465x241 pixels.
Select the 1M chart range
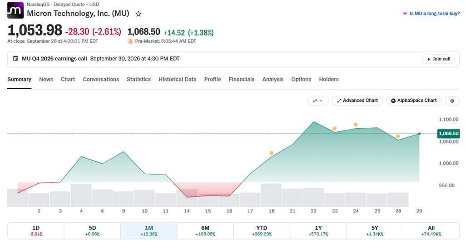tap(149, 231)
